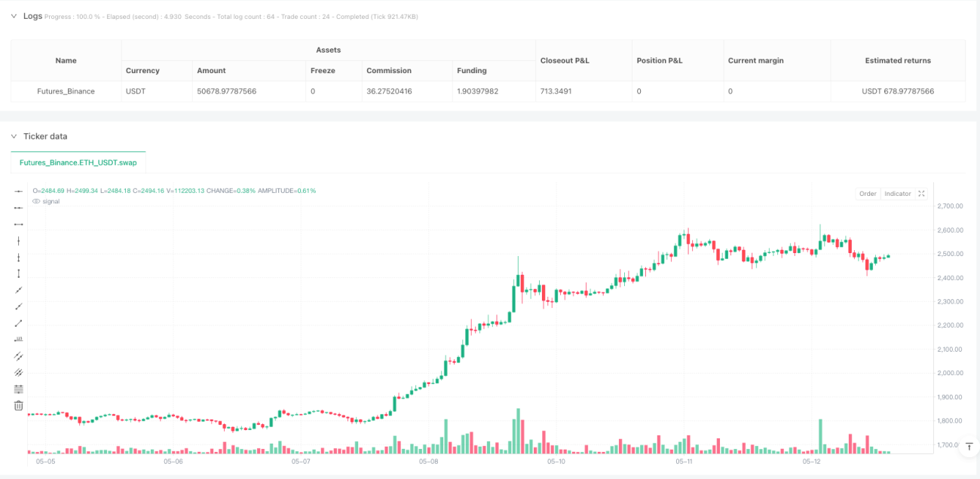980x479 pixels.
Task: Collapse the Logs section
Action: click(14, 16)
